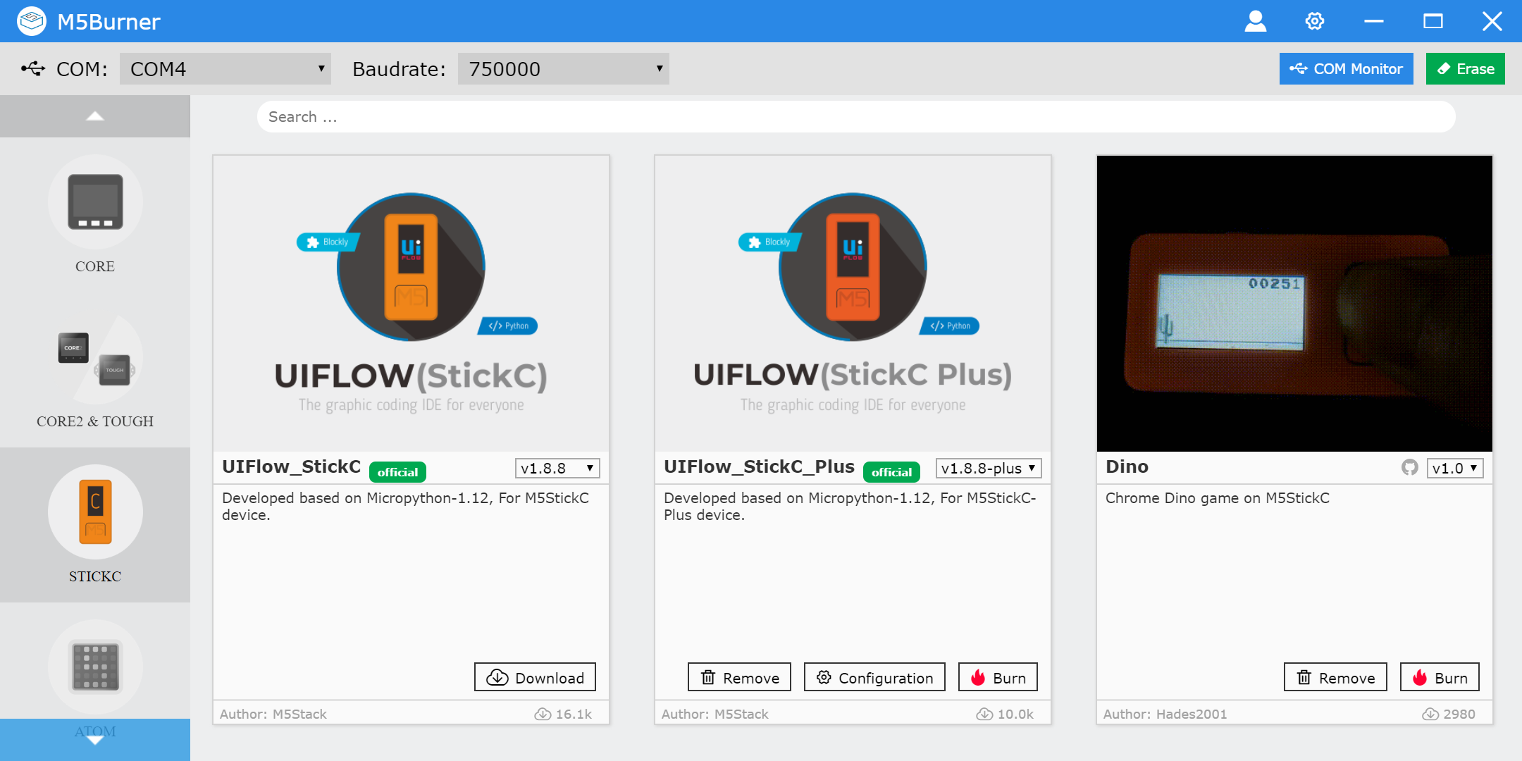Expand the Baudrate dropdown
This screenshot has width=1522, height=761.
pyautogui.click(x=563, y=69)
